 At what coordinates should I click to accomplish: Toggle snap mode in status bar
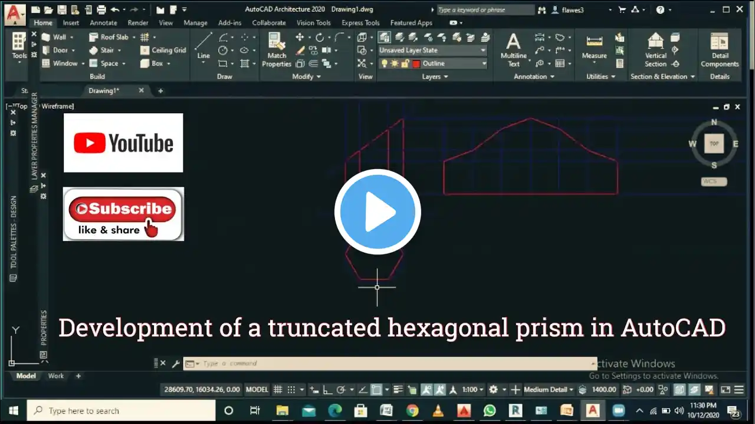(291, 389)
